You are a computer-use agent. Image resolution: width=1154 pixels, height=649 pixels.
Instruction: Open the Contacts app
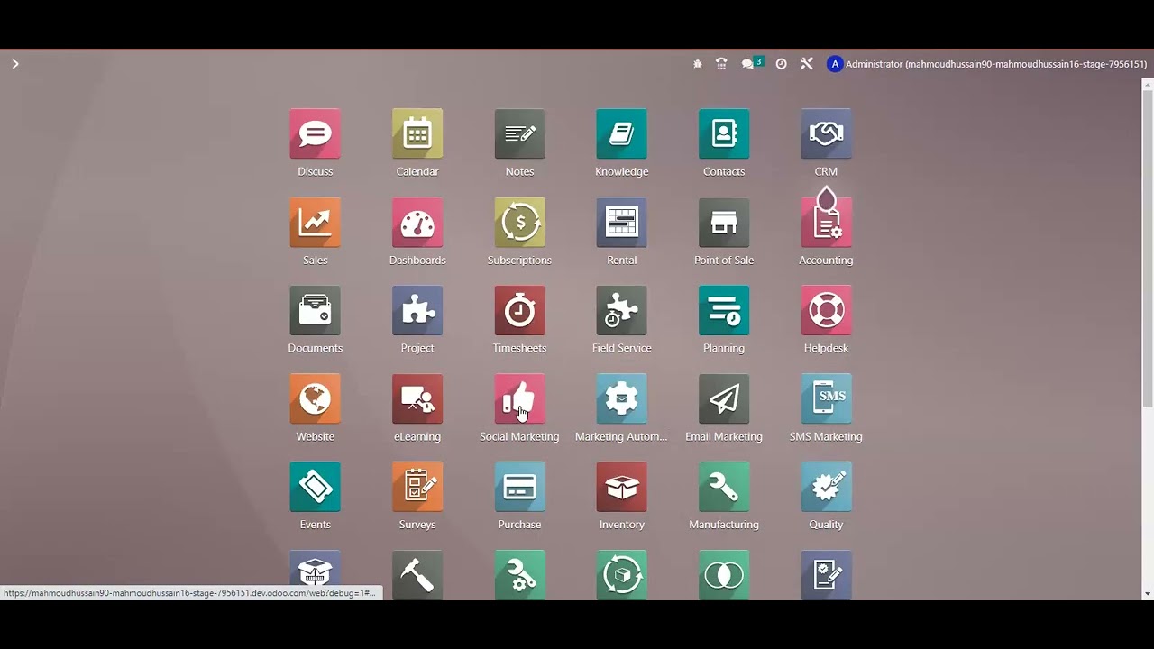click(x=724, y=133)
